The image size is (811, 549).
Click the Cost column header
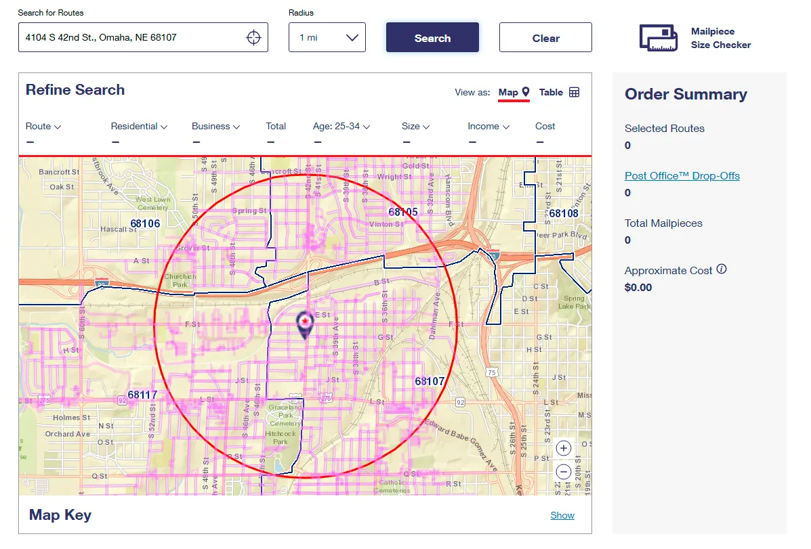click(545, 126)
